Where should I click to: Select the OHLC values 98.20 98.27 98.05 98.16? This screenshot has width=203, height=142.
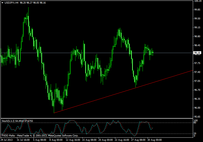[33, 3]
